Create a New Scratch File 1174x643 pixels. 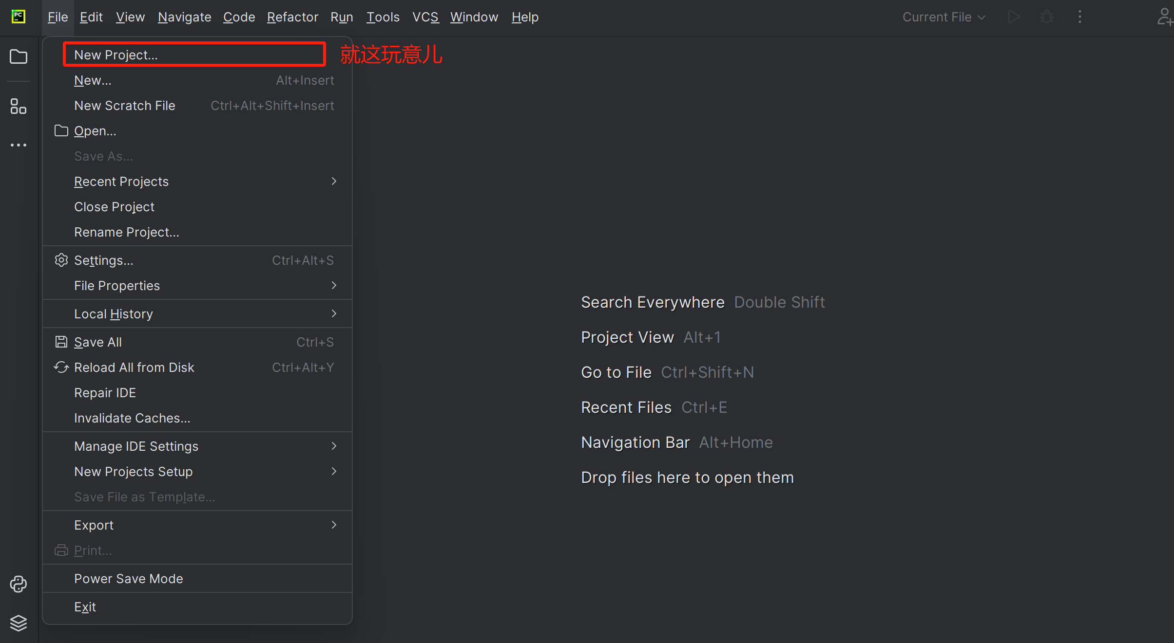point(197,105)
